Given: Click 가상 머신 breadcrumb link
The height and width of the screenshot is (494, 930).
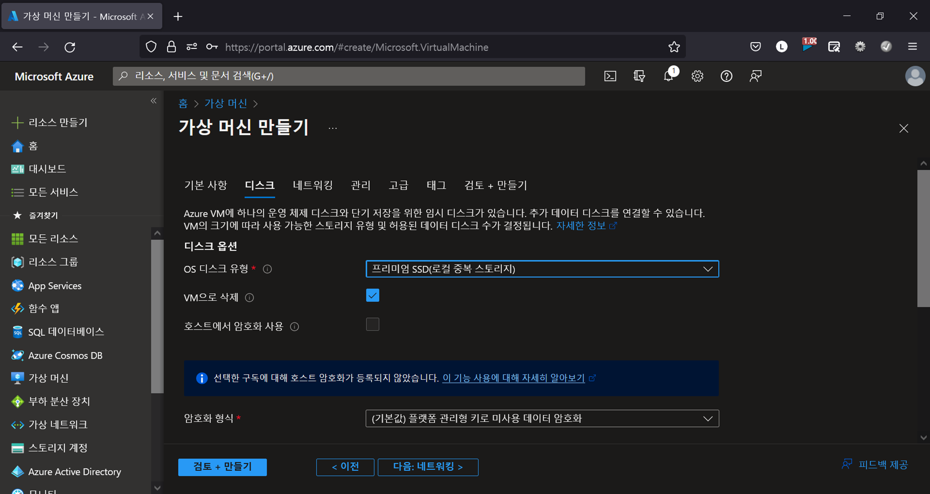Looking at the screenshot, I should tap(226, 104).
